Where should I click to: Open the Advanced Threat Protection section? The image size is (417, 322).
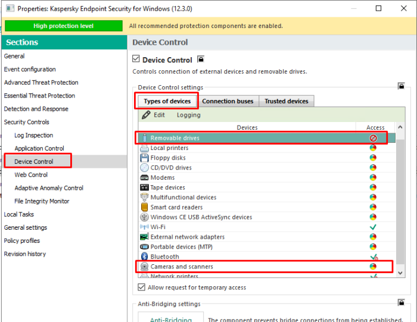pos(41,82)
